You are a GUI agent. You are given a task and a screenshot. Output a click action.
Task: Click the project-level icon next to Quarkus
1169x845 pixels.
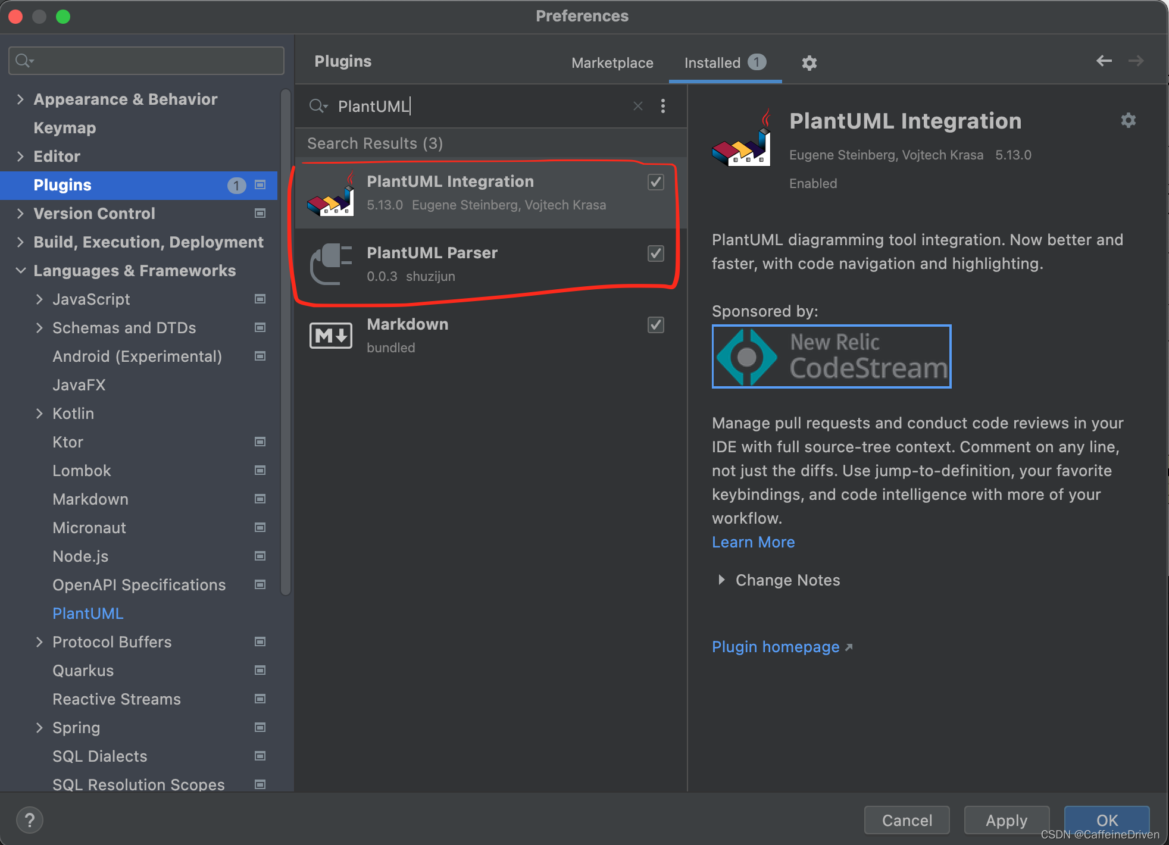260,671
